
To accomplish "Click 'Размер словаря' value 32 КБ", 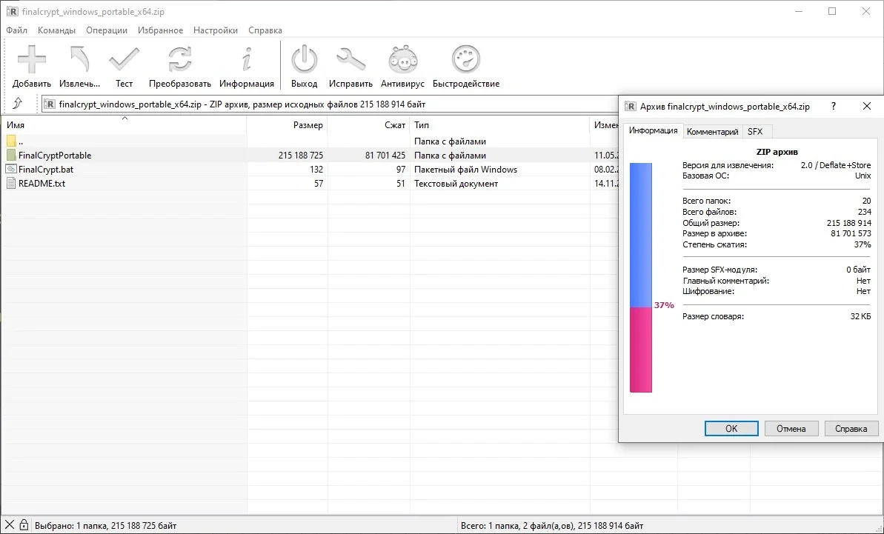I will [x=860, y=316].
